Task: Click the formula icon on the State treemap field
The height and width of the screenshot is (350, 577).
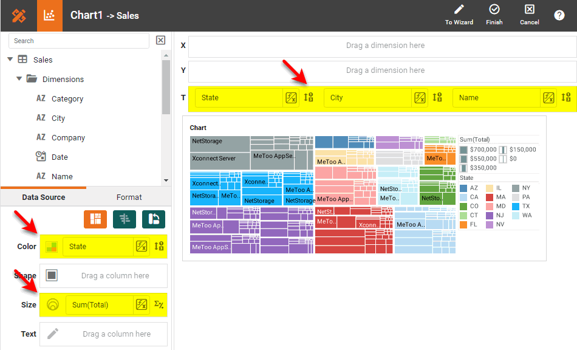Action: (291, 98)
